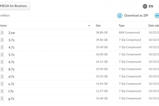Click the file icon next to 4.7z
This screenshot has width=159, height=106.
coord(2,47)
